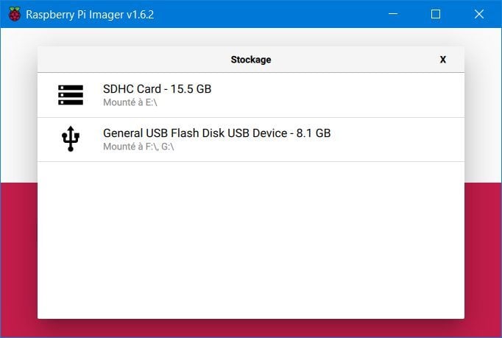Click the 15.5 GB size label
This screenshot has width=502, height=338.
pyautogui.click(x=191, y=89)
